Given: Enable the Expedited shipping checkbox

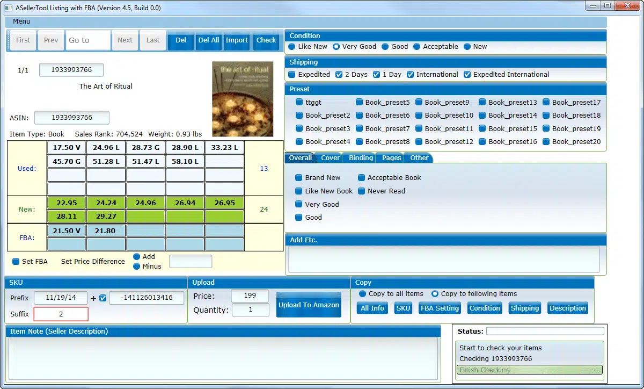Looking at the screenshot, I should tap(292, 75).
